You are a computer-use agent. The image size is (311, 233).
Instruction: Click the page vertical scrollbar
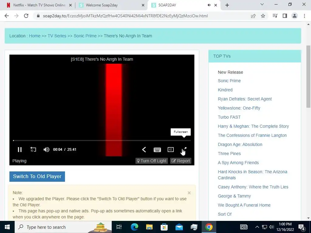308,76
